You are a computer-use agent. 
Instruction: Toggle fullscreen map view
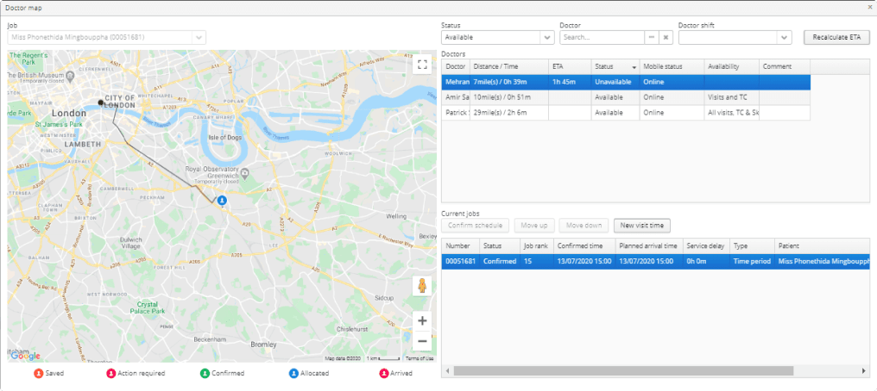(422, 64)
